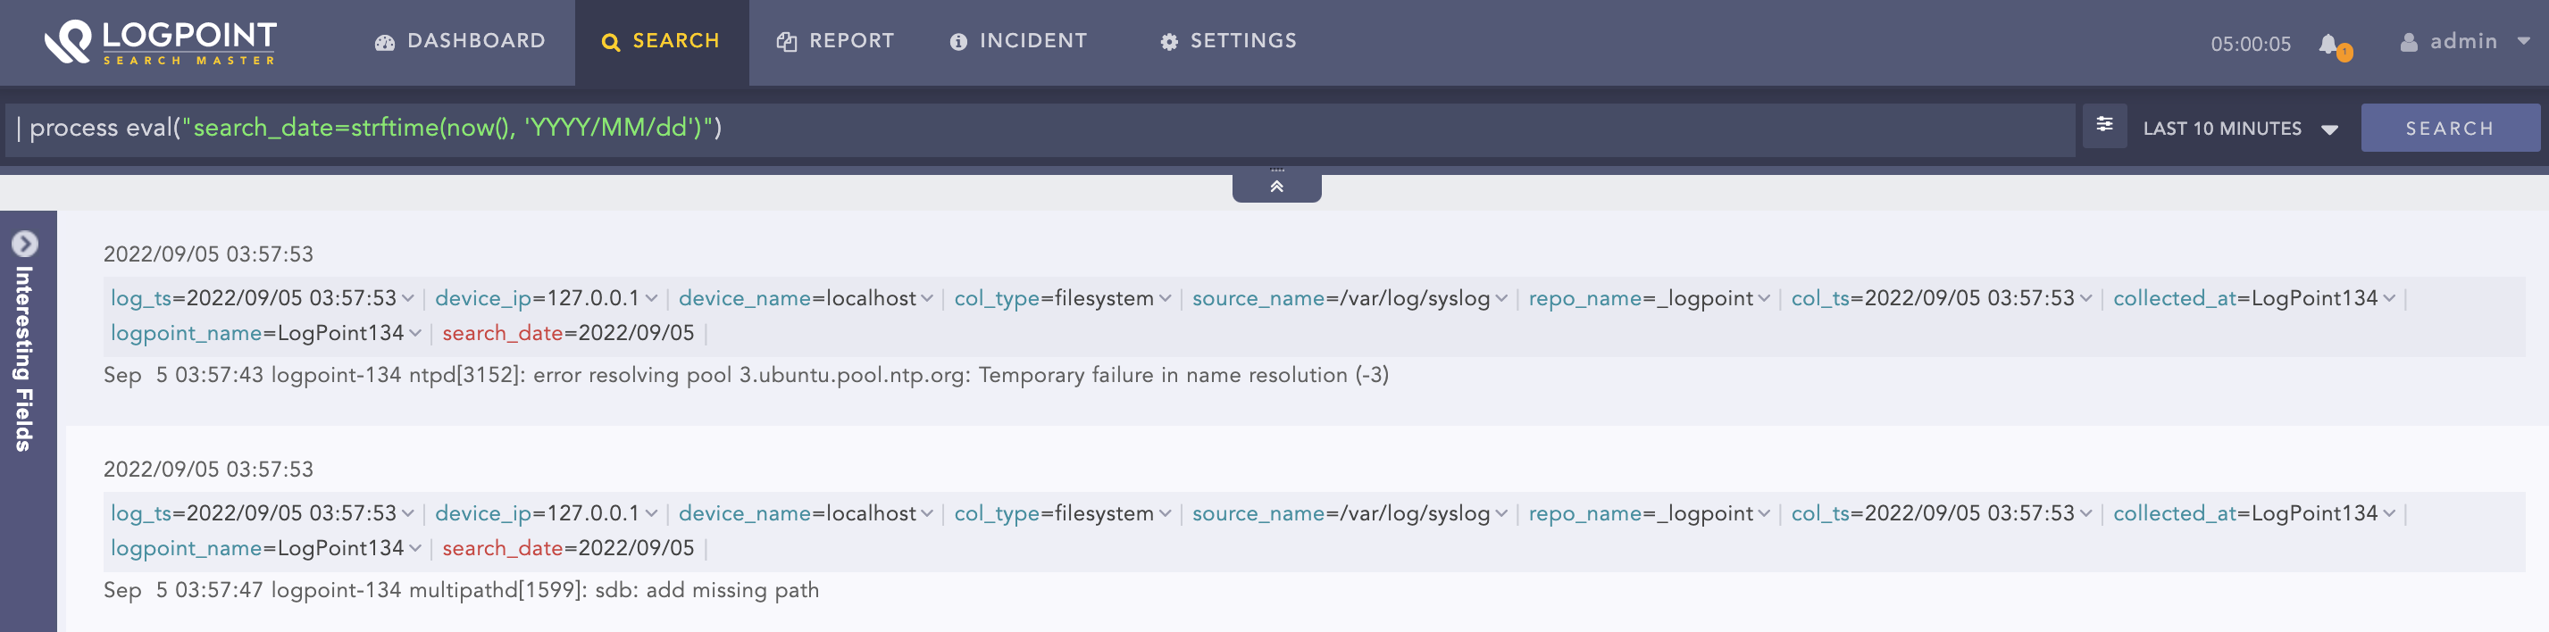Collapse the search bar with double-chevron handle

[x=1276, y=186]
